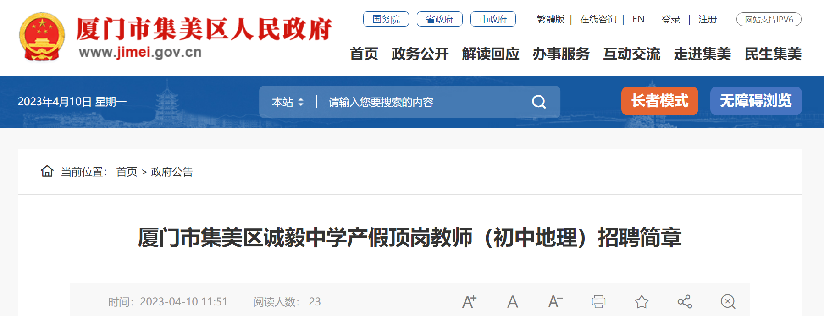This screenshot has width=824, height=316.
Task: Print the article using printer icon
Action: click(598, 301)
